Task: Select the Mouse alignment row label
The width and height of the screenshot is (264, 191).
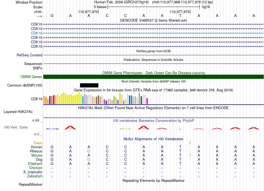Action: [37, 155]
